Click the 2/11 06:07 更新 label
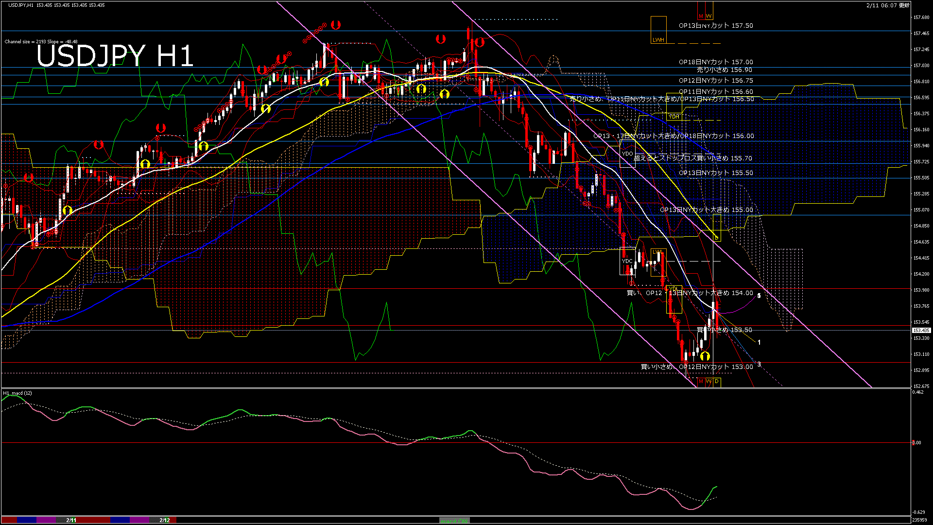The image size is (933, 525). [x=887, y=5]
